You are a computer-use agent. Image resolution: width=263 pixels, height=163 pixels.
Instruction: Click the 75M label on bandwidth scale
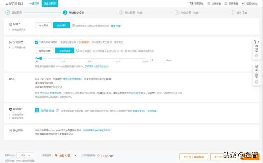click(118, 62)
